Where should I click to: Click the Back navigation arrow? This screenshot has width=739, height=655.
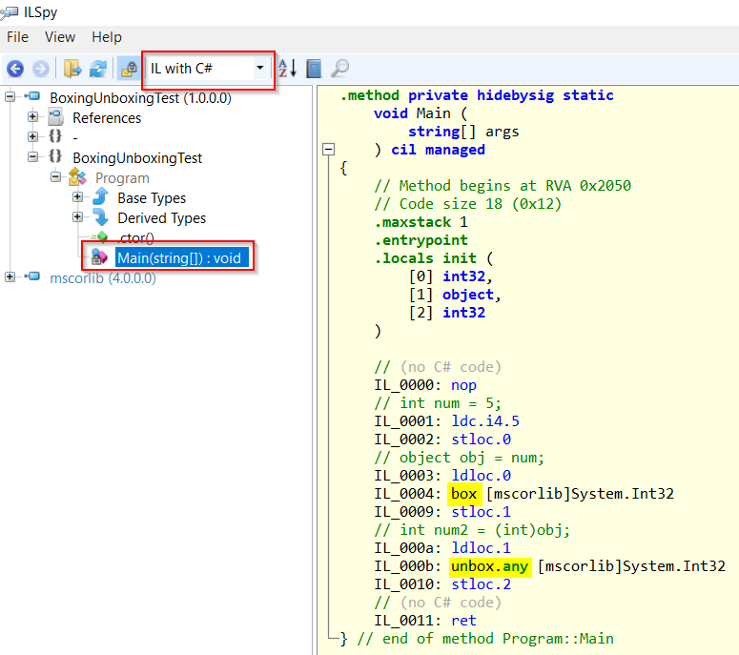pos(15,69)
